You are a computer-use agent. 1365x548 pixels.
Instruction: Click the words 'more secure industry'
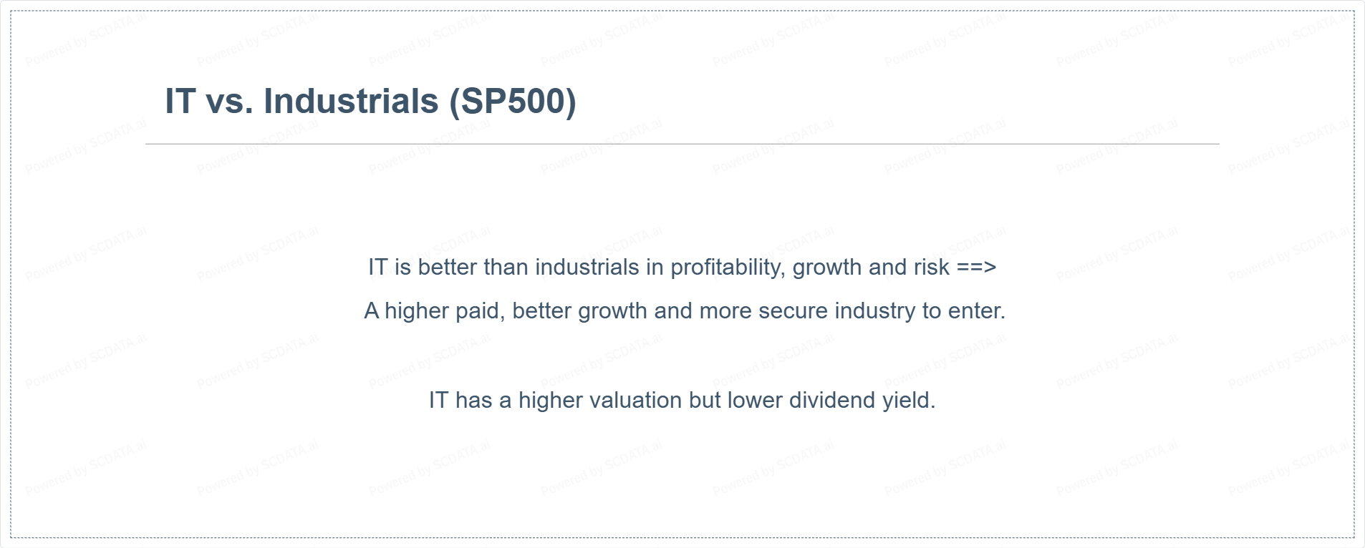pos(809,311)
